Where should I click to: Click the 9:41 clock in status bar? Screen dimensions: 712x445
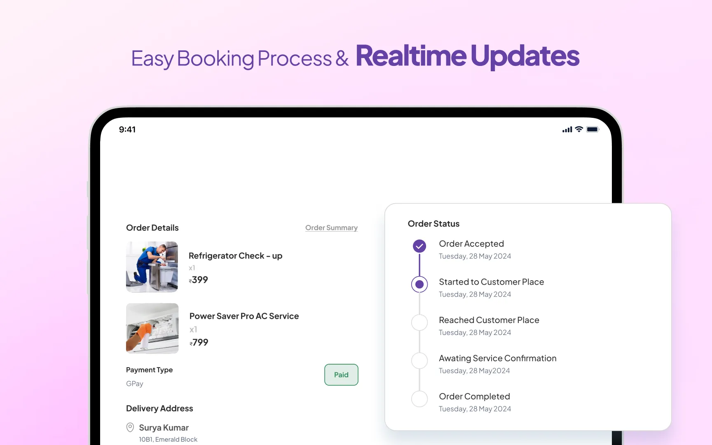127,129
